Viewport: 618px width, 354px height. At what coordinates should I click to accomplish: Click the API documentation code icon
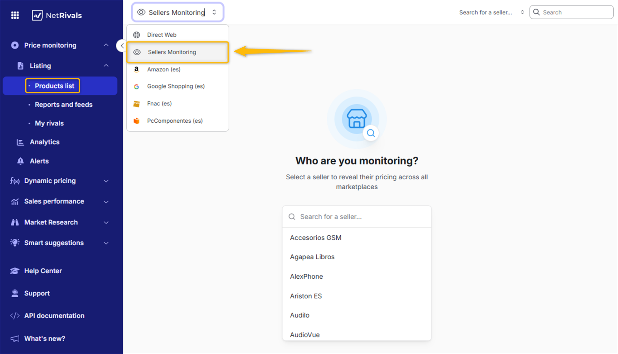coord(15,316)
